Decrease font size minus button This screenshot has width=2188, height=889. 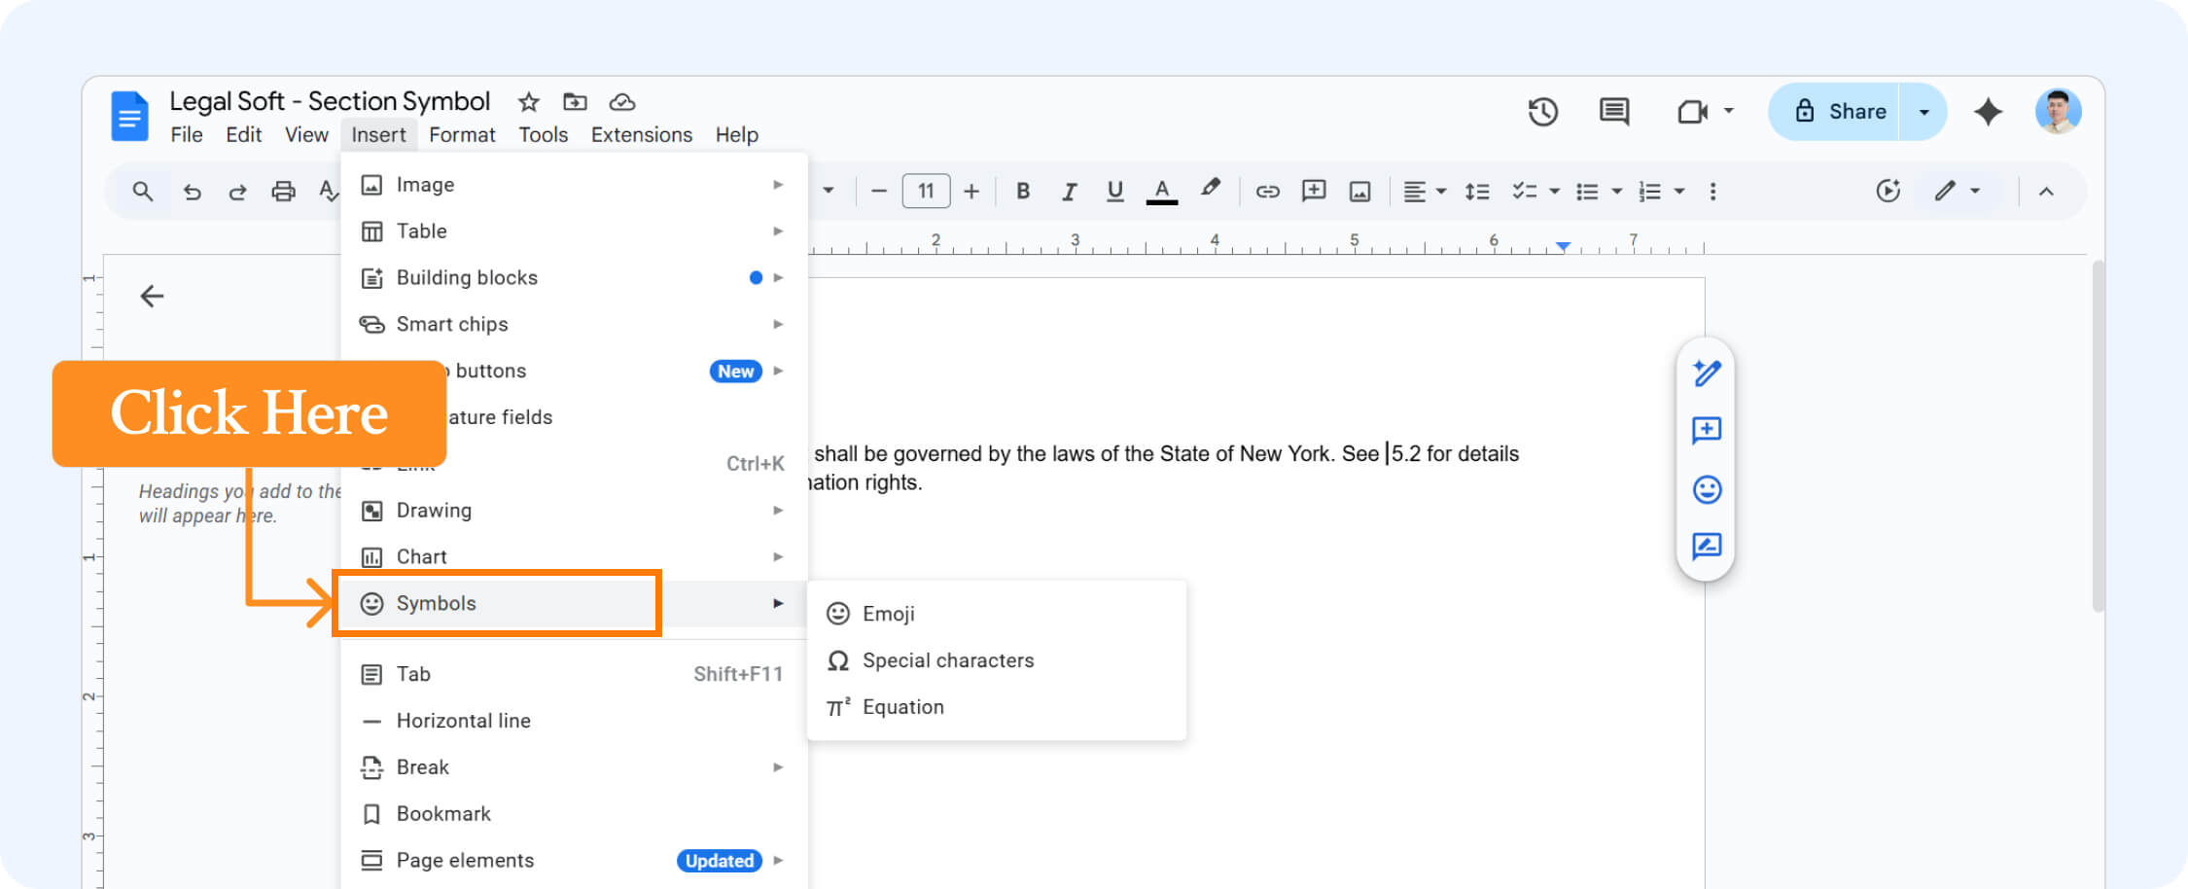[879, 192]
